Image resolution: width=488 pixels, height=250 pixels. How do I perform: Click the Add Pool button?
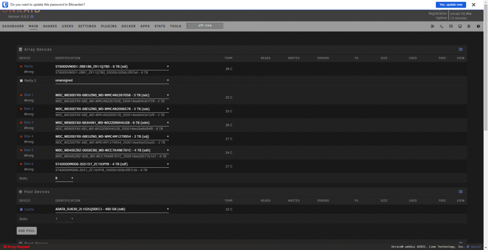coord(26,231)
